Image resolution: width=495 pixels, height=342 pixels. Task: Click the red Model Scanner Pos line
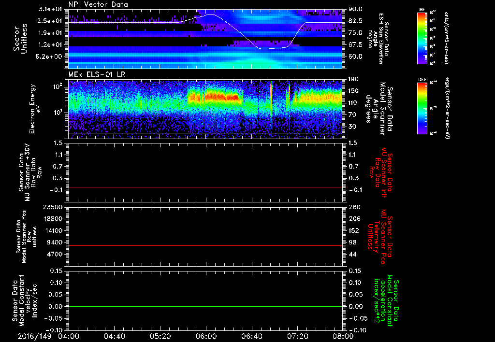pos(205,245)
